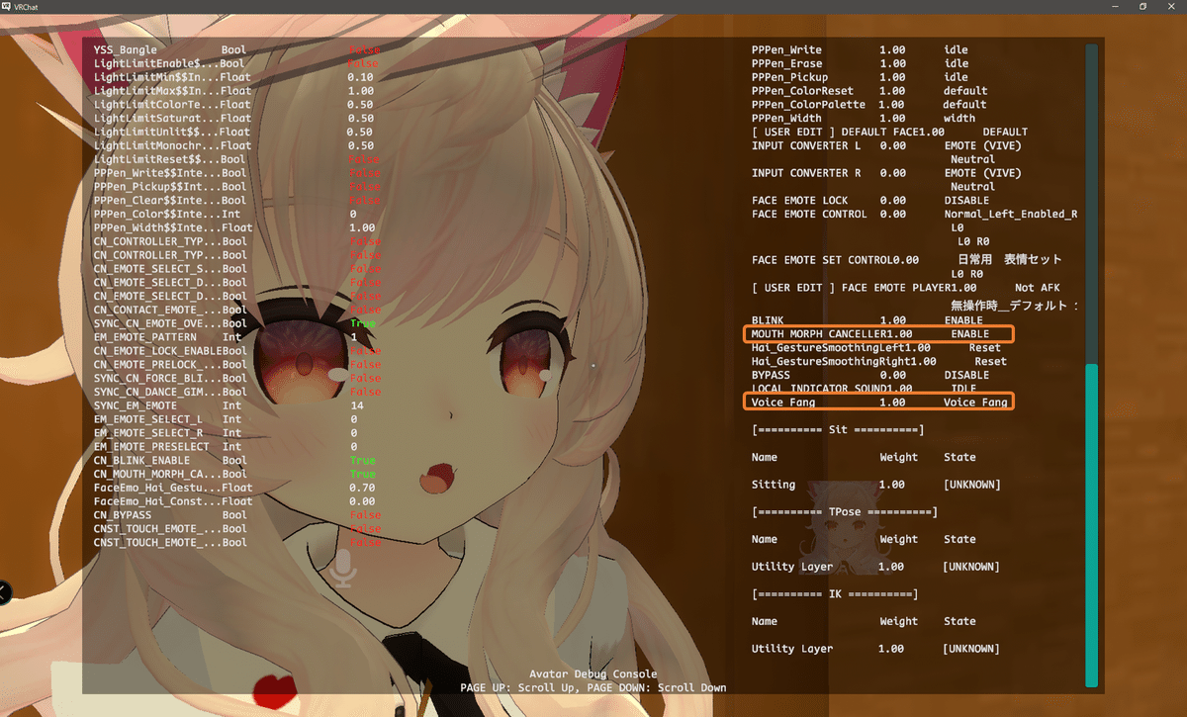The height and width of the screenshot is (717, 1187).
Task: Click the Sit section header
Action: click(838, 430)
